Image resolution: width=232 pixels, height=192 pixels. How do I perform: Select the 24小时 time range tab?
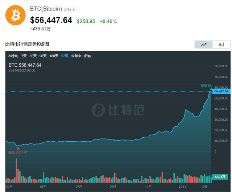[x=13, y=56]
